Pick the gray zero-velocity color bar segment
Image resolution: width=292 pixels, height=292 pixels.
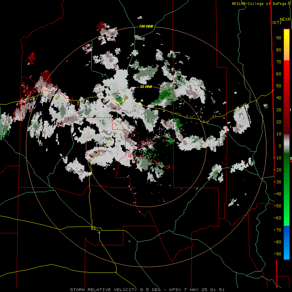pos(286,143)
